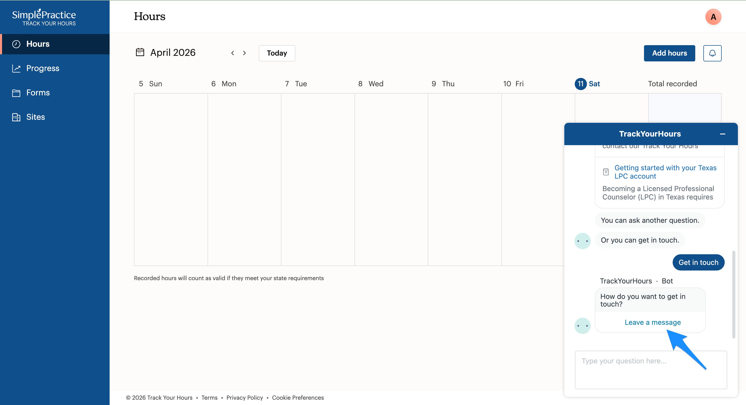Open the Privacy Policy footer link
746x405 pixels.
[x=245, y=397]
